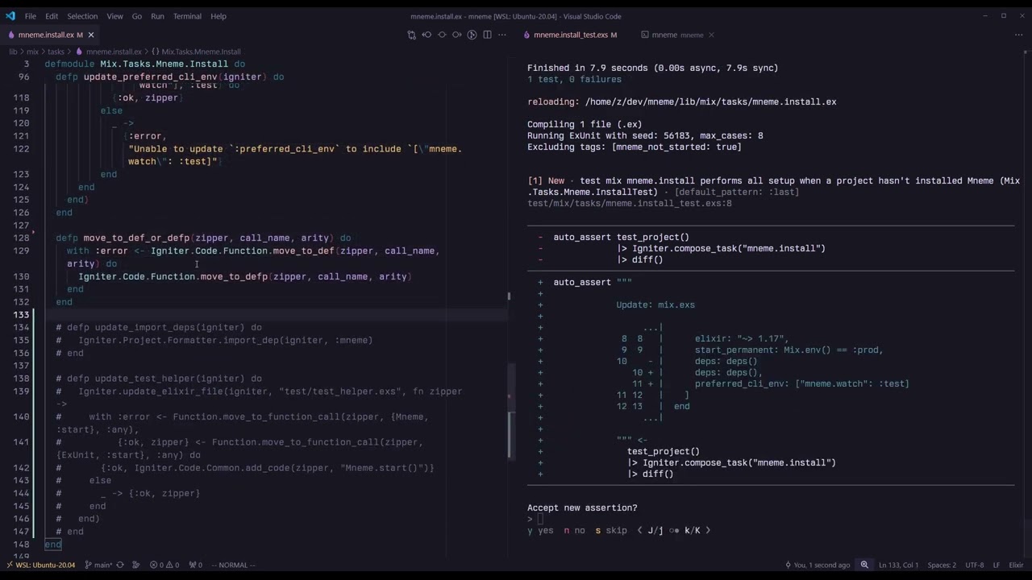Image resolution: width=1032 pixels, height=580 pixels.
Task: Click line number 128 in gutter
Action: coord(22,238)
